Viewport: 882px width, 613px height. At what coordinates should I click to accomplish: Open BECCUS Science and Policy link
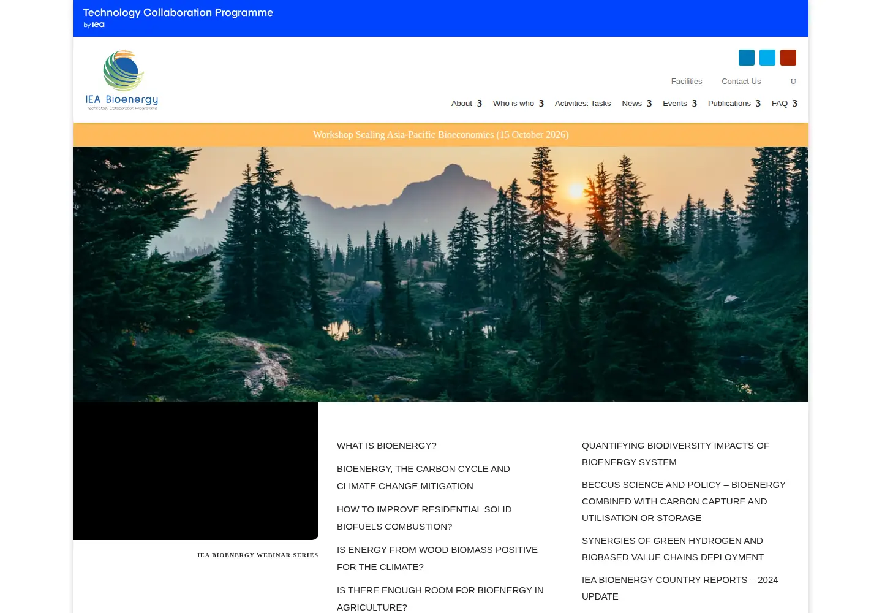click(x=684, y=501)
